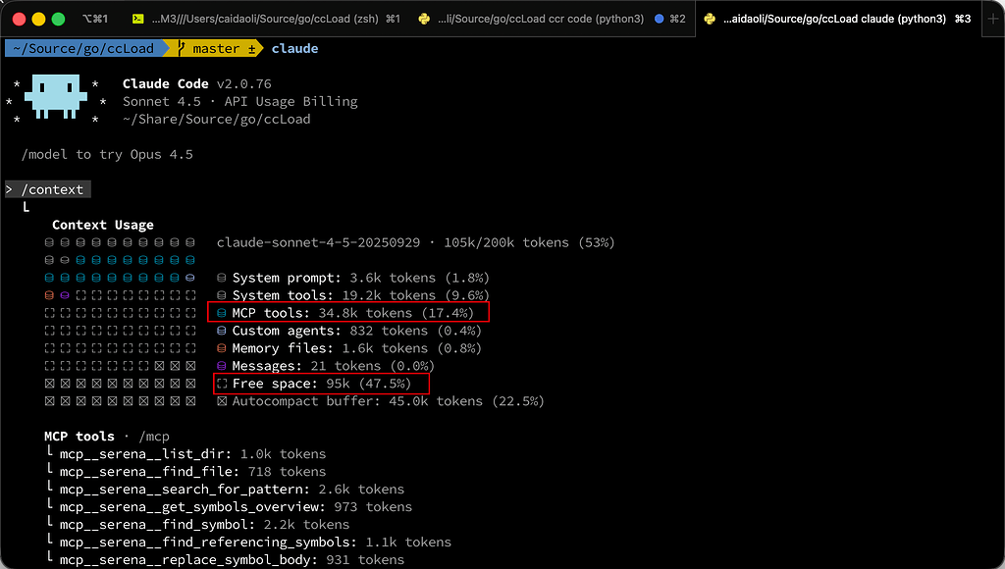1005x569 pixels.
Task: Click the 2.6k tokens value for search_for_pattern
Action: pyautogui.click(x=361, y=489)
